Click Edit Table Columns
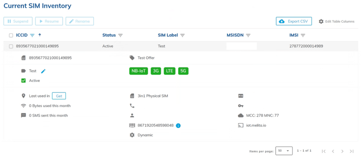This screenshot has height=156, width=363. point(336,21)
